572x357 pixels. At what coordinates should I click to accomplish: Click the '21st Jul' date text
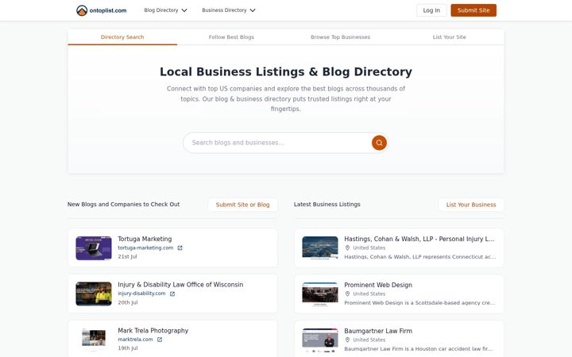(127, 256)
